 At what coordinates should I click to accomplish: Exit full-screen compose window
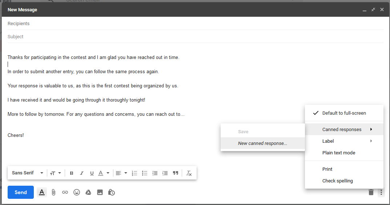(x=373, y=9)
